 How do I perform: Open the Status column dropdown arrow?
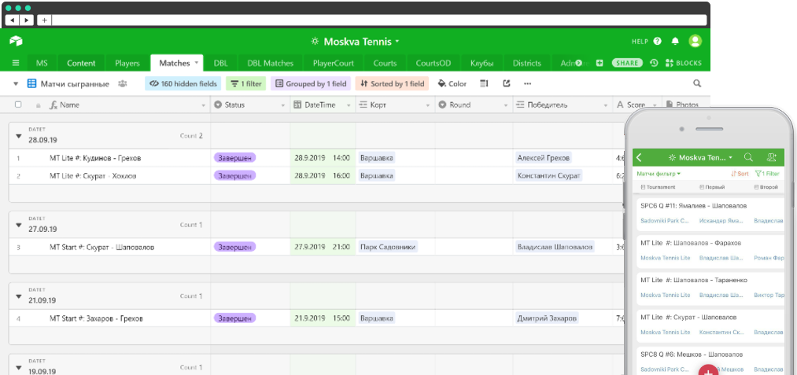pos(283,105)
